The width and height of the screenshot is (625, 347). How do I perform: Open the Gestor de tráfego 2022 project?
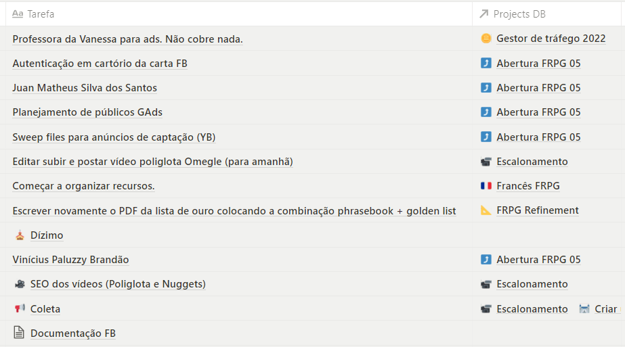(x=551, y=39)
